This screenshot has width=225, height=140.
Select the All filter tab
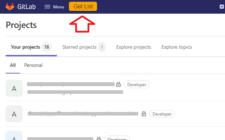point(13,65)
